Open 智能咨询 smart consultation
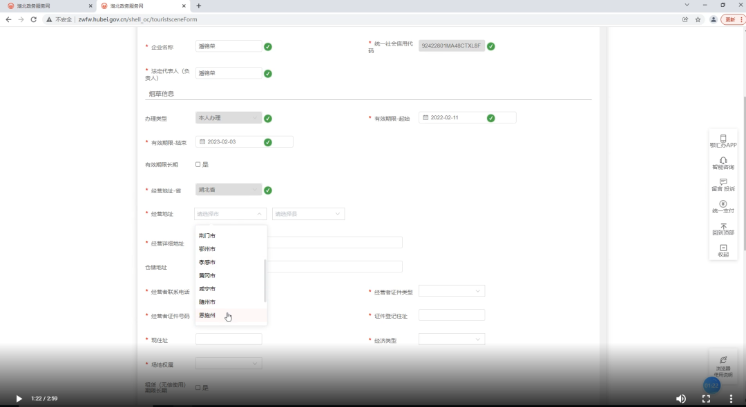Viewport: 746px width, 407px height. 723,163
